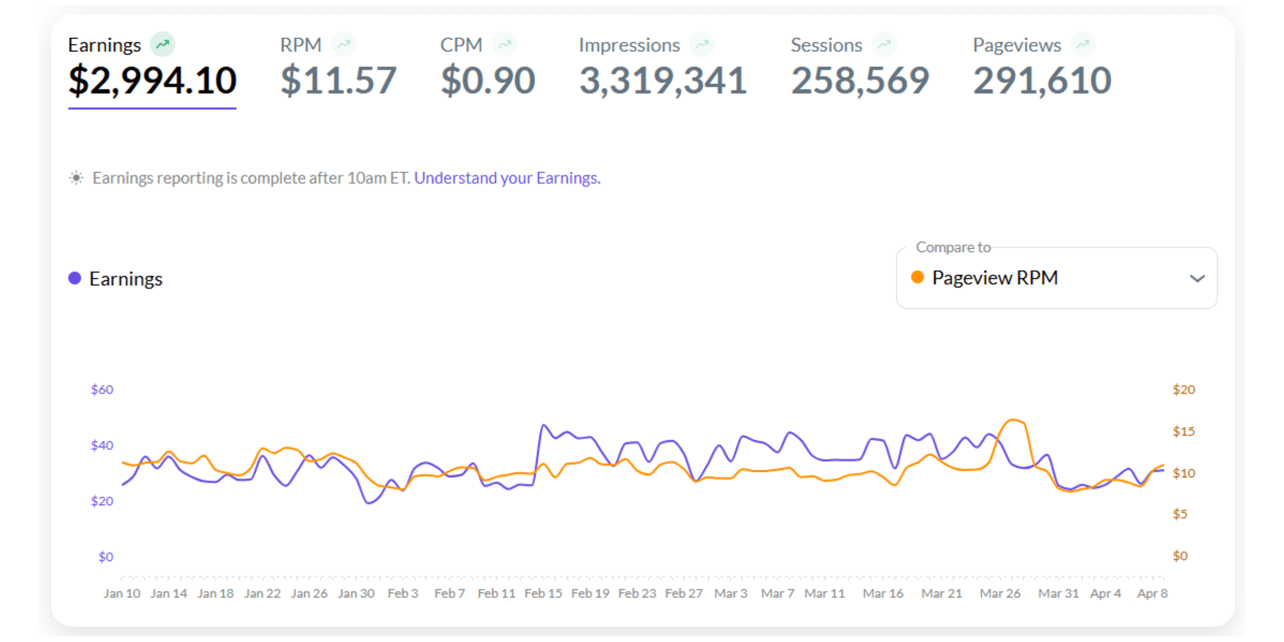
Task: Click the Impressions trend arrow icon
Action: pos(702,44)
